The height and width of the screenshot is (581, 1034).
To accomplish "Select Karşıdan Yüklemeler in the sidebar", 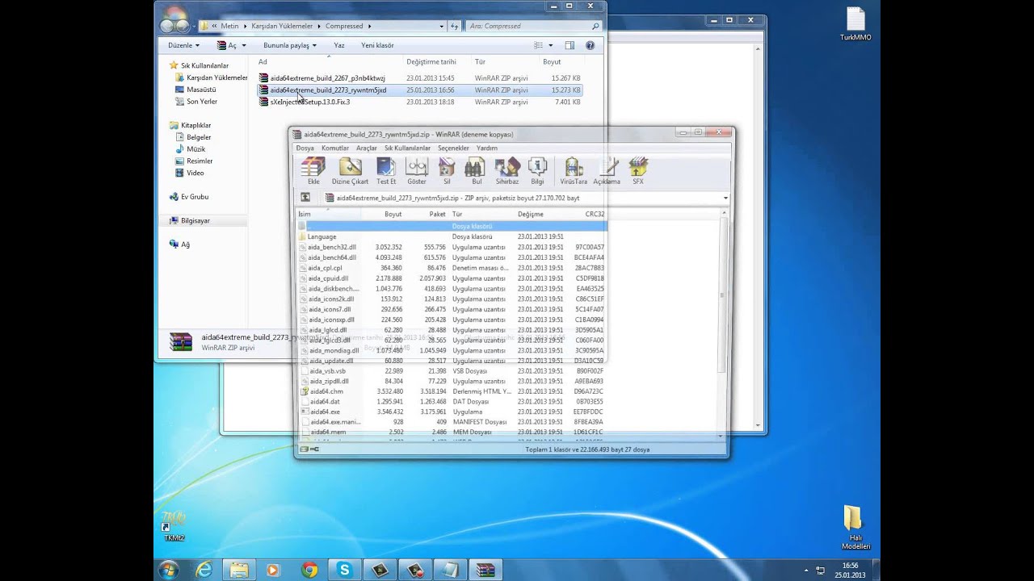I will point(216,77).
